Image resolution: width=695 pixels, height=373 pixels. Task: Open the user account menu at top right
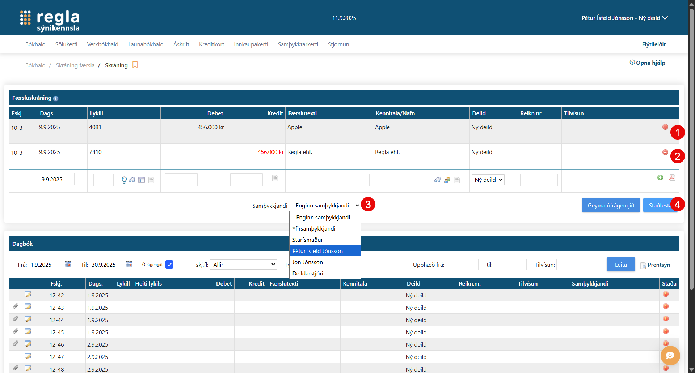(x=624, y=18)
